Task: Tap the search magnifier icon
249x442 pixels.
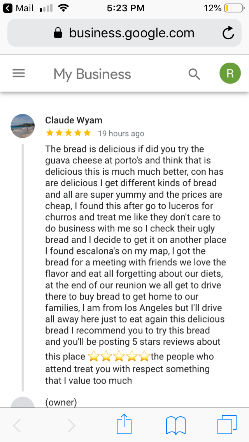Action: click(194, 74)
